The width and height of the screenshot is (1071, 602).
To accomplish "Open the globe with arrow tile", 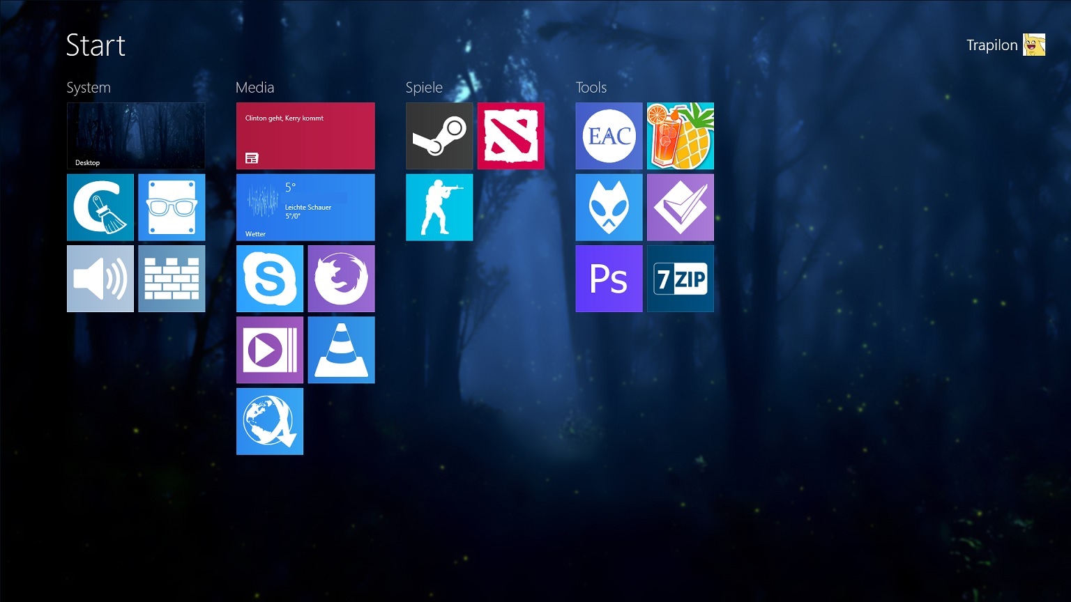I will (x=270, y=422).
